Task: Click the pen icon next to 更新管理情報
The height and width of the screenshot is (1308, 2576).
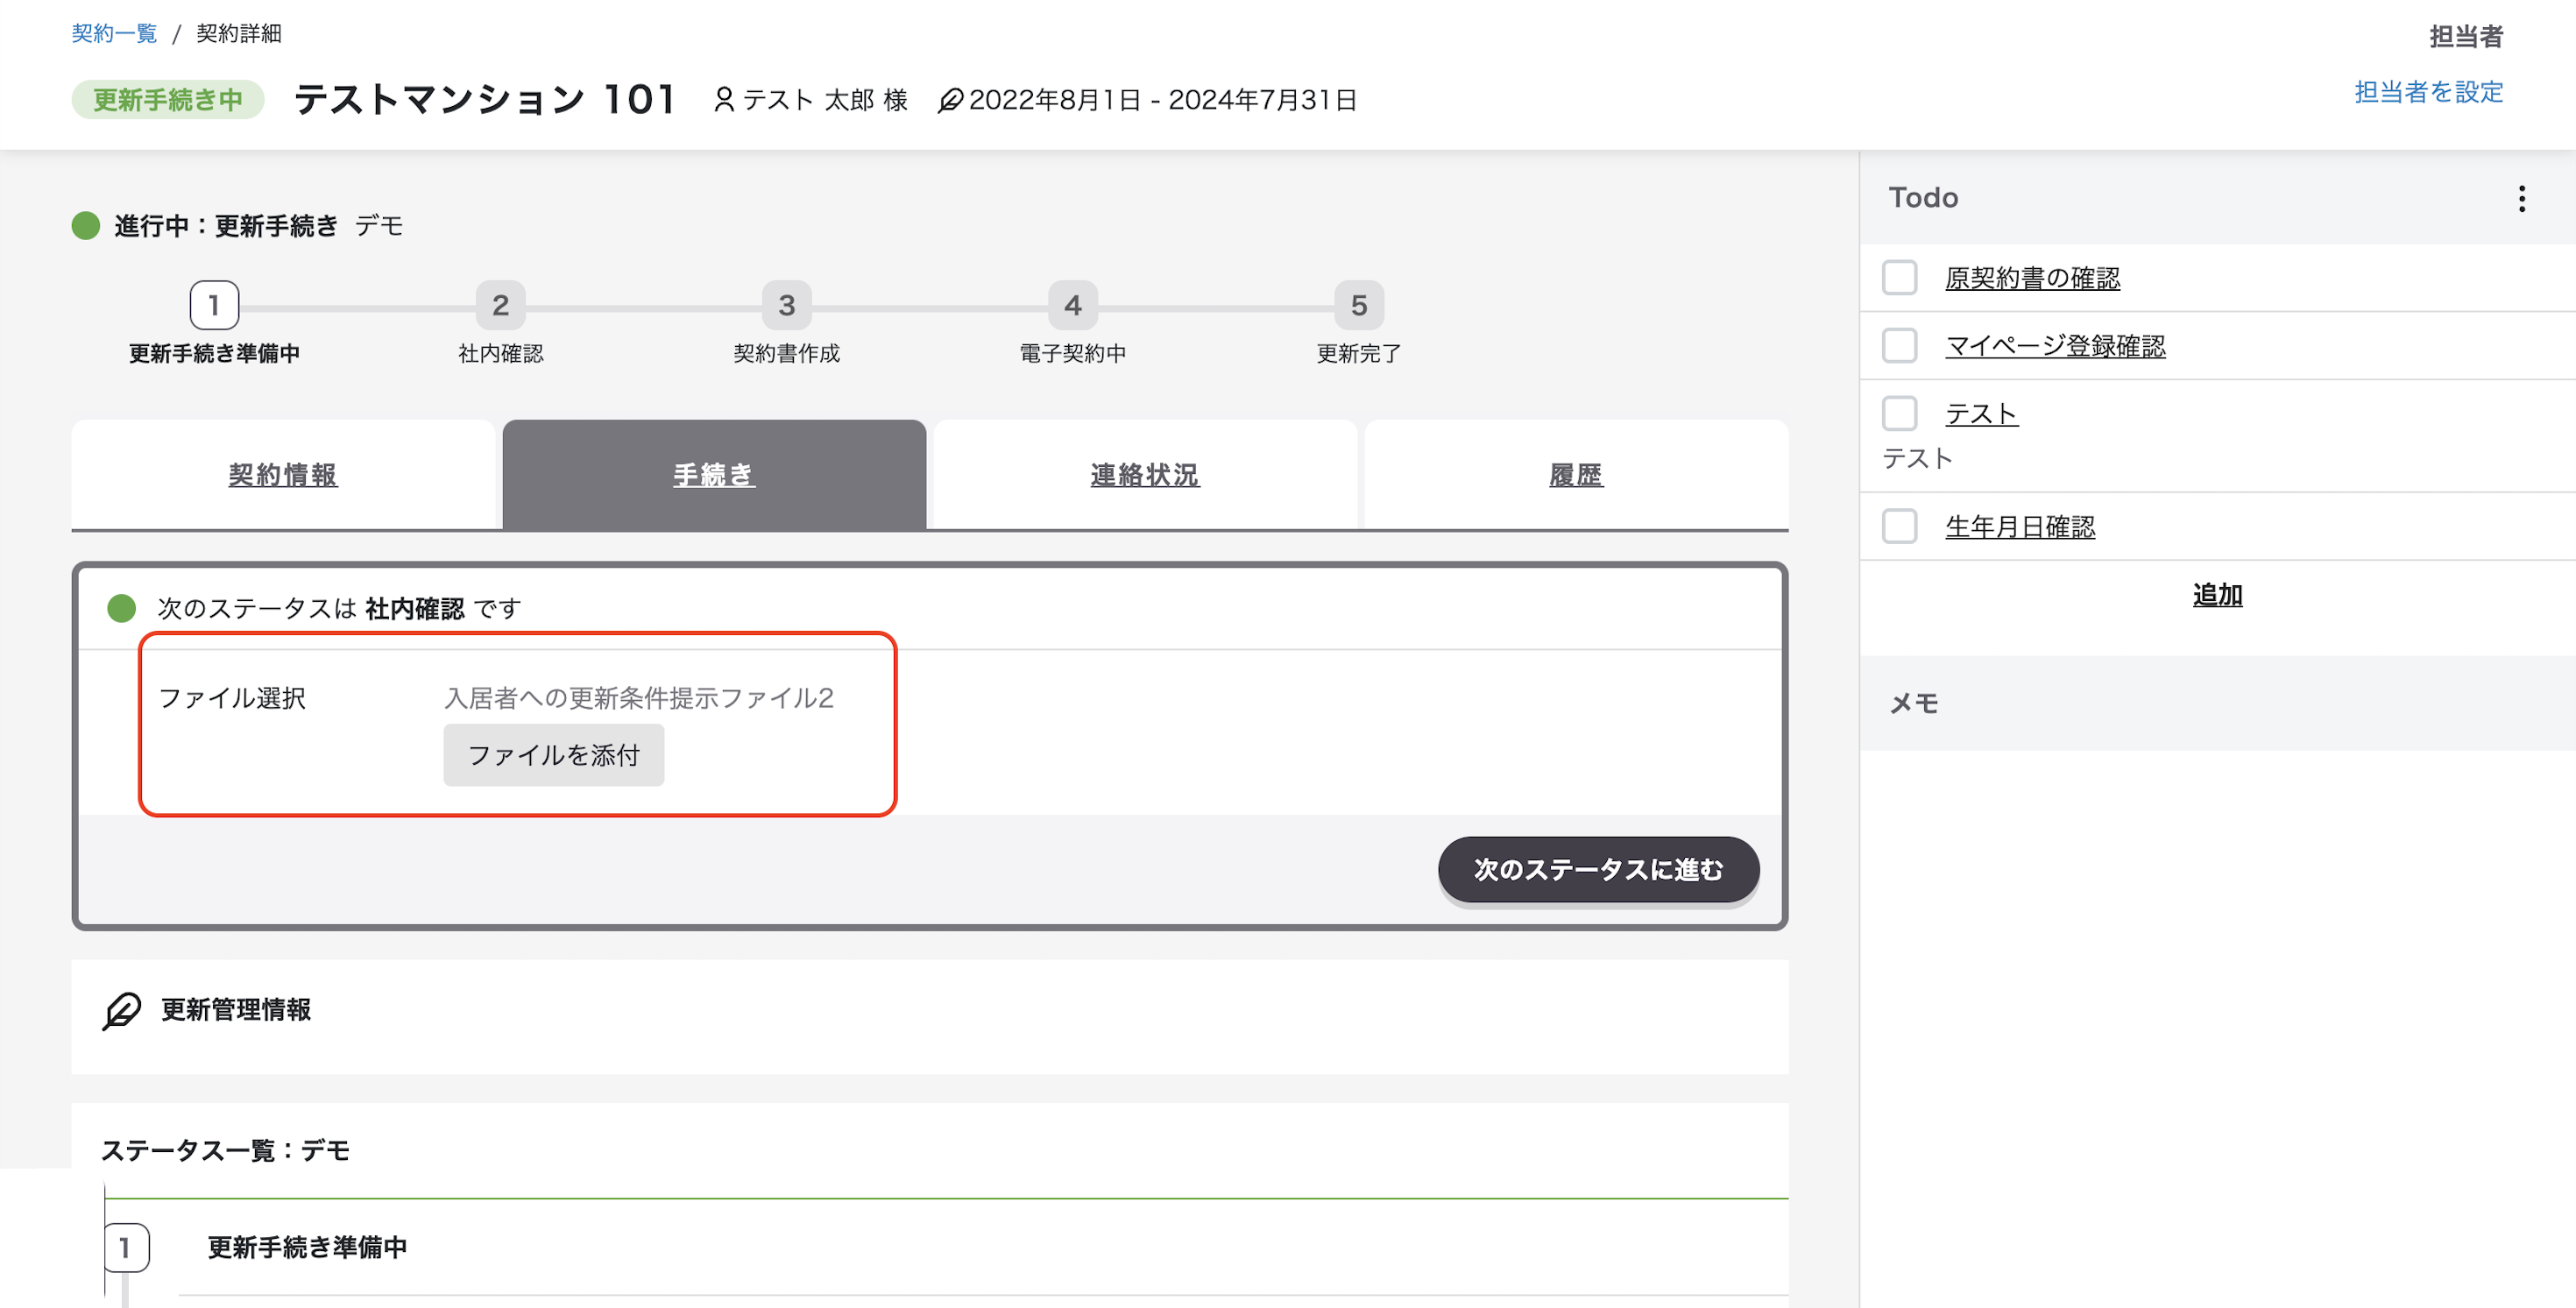Action: tap(122, 1010)
